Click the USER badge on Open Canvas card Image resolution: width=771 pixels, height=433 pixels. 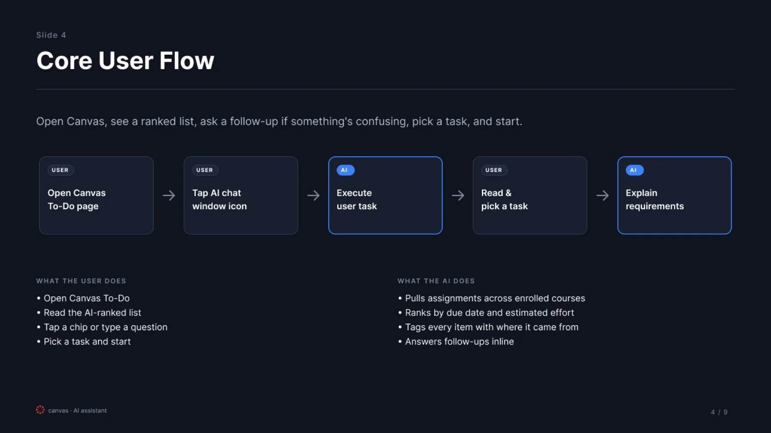pyautogui.click(x=60, y=170)
